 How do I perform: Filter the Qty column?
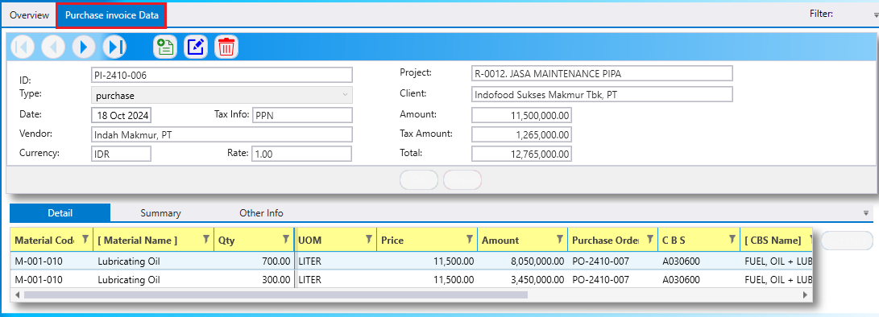pos(286,240)
